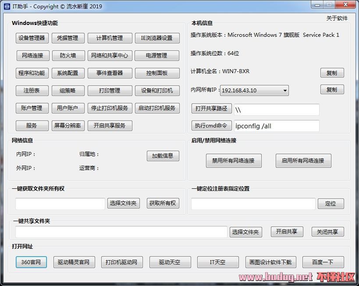
Task: Click the IT助手 app icon in title bar
Action: click(6, 6)
